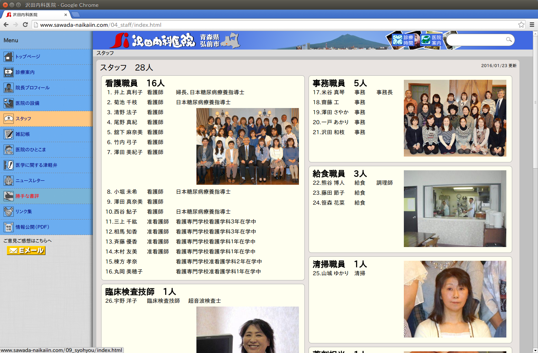The height and width of the screenshot is (353, 538).
Task: Click the scrollbar down arrow
Action: tap(535, 350)
